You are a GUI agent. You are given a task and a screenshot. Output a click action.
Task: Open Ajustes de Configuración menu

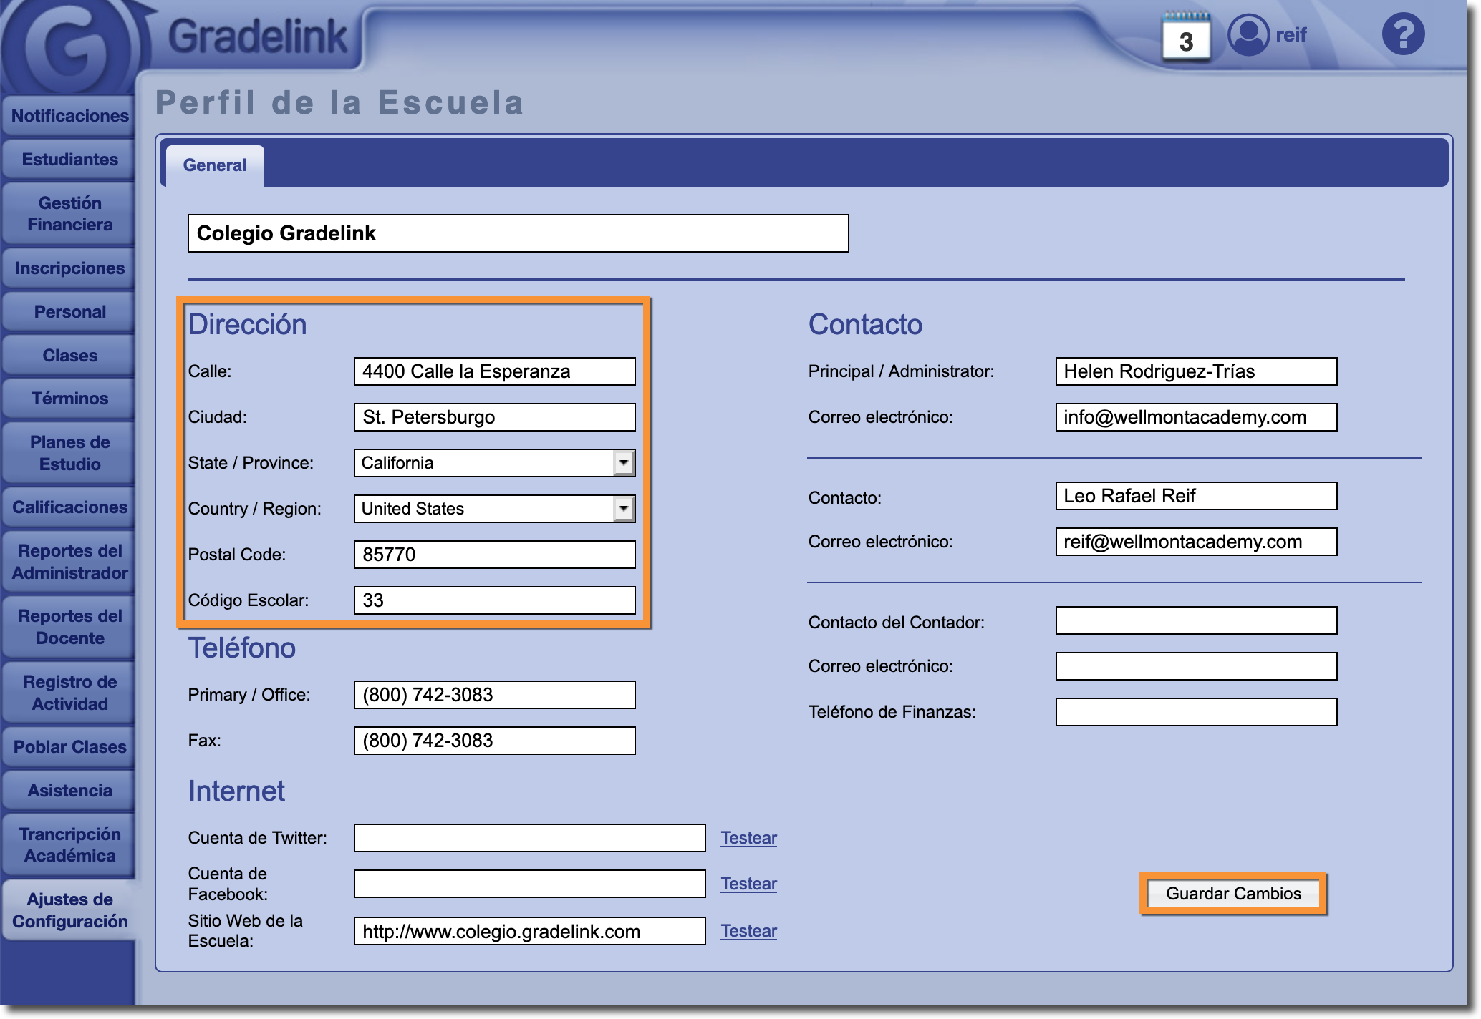tap(69, 910)
